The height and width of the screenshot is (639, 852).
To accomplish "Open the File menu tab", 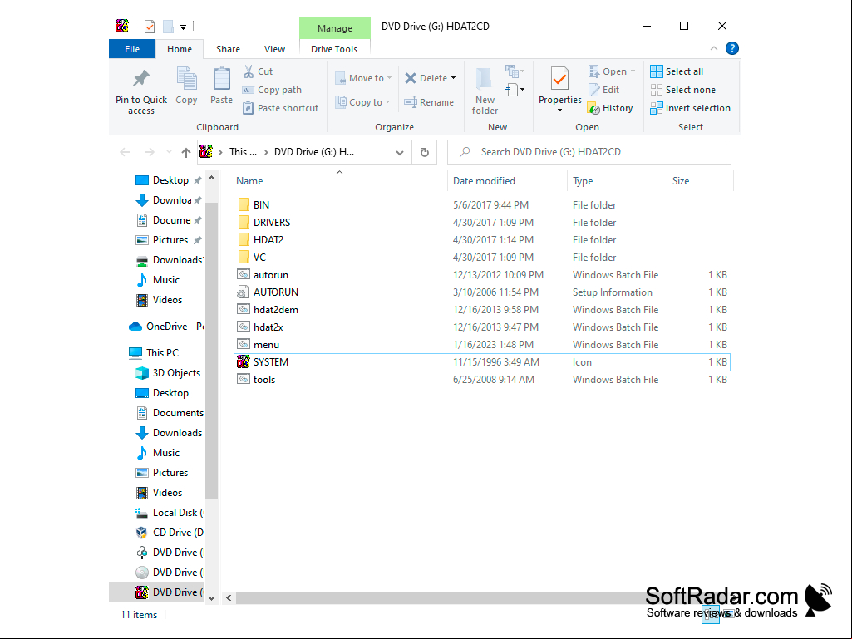I will pos(132,49).
